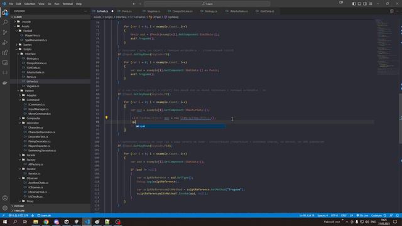402x226 pixels.
Task: Open the customize layout button
Action: pyautogui.click(x=371, y=4)
